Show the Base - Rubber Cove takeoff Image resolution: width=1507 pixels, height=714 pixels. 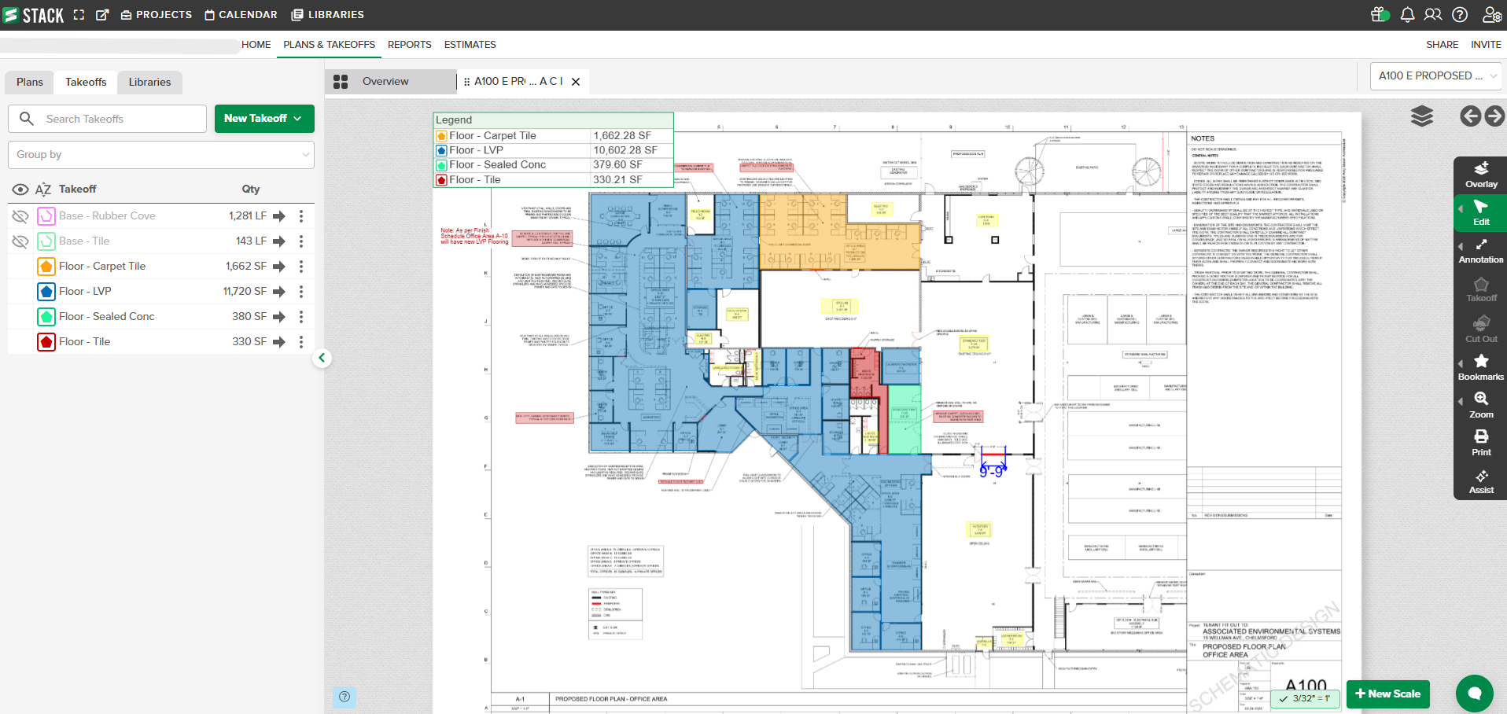(20, 216)
